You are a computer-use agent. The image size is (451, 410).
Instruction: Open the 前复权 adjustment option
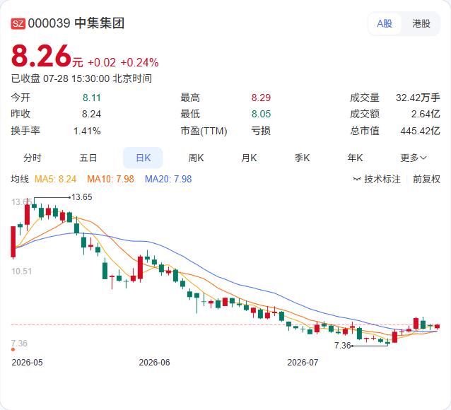pos(426,179)
